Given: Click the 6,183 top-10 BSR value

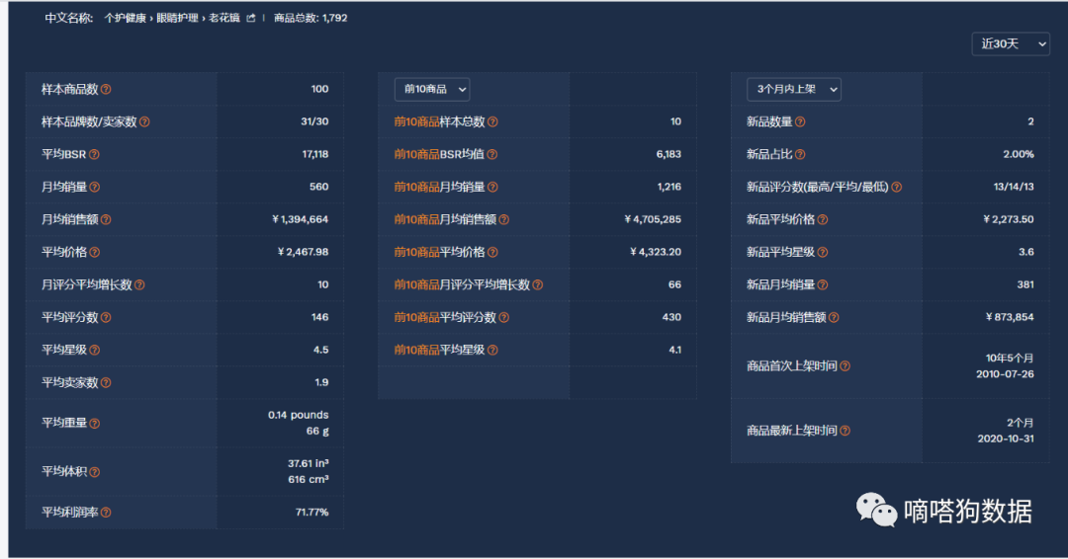Looking at the screenshot, I should click(x=668, y=154).
